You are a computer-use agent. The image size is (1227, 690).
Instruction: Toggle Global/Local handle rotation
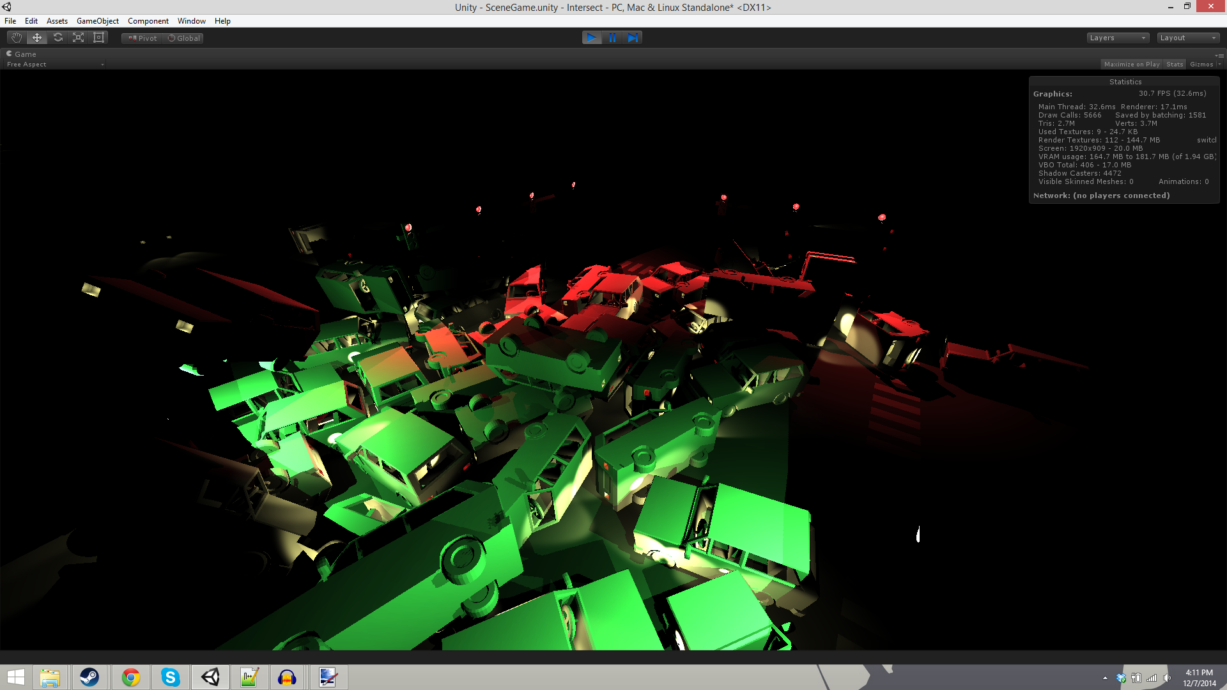point(183,38)
